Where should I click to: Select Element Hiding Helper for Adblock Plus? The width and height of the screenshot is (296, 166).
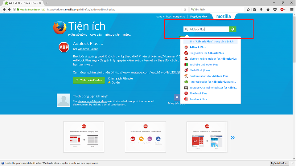(211, 59)
